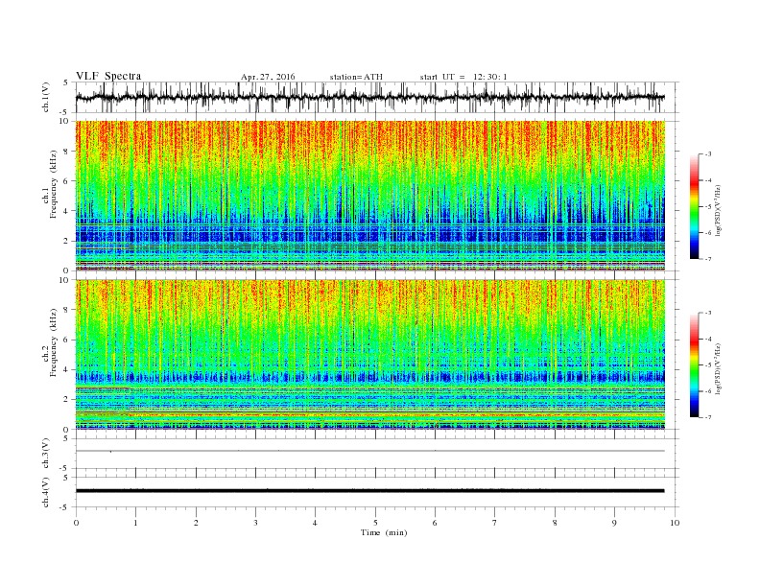The height and width of the screenshot is (587, 760).
Task: Click the ch.1 "Frequency (kHz)" axis label
Action: coord(53,184)
